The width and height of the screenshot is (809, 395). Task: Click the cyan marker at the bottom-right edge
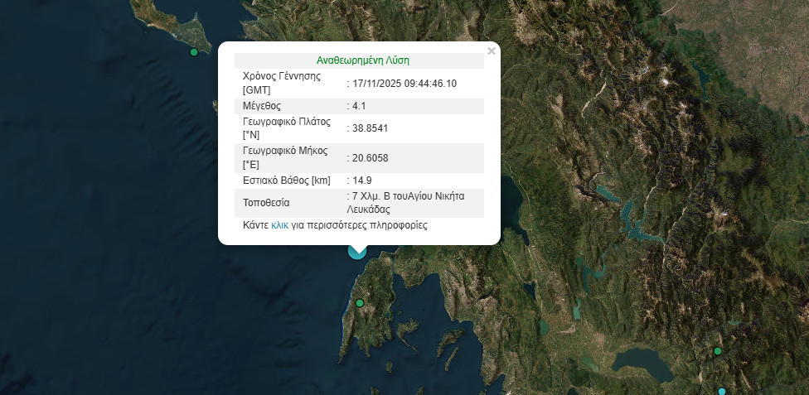722,391
